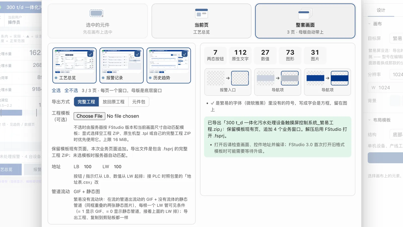403x227 pixels.
Task: Open the 目标屏 dropdown in the right panel
Action: (396, 38)
